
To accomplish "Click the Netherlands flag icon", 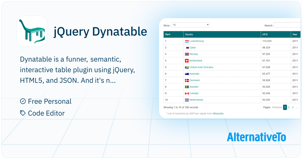I will tap(187, 100).
